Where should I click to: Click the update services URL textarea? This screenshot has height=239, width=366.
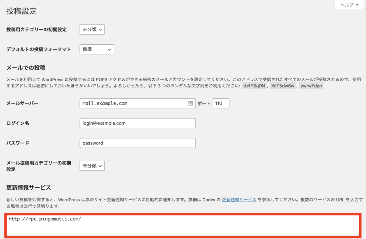click(x=183, y=225)
